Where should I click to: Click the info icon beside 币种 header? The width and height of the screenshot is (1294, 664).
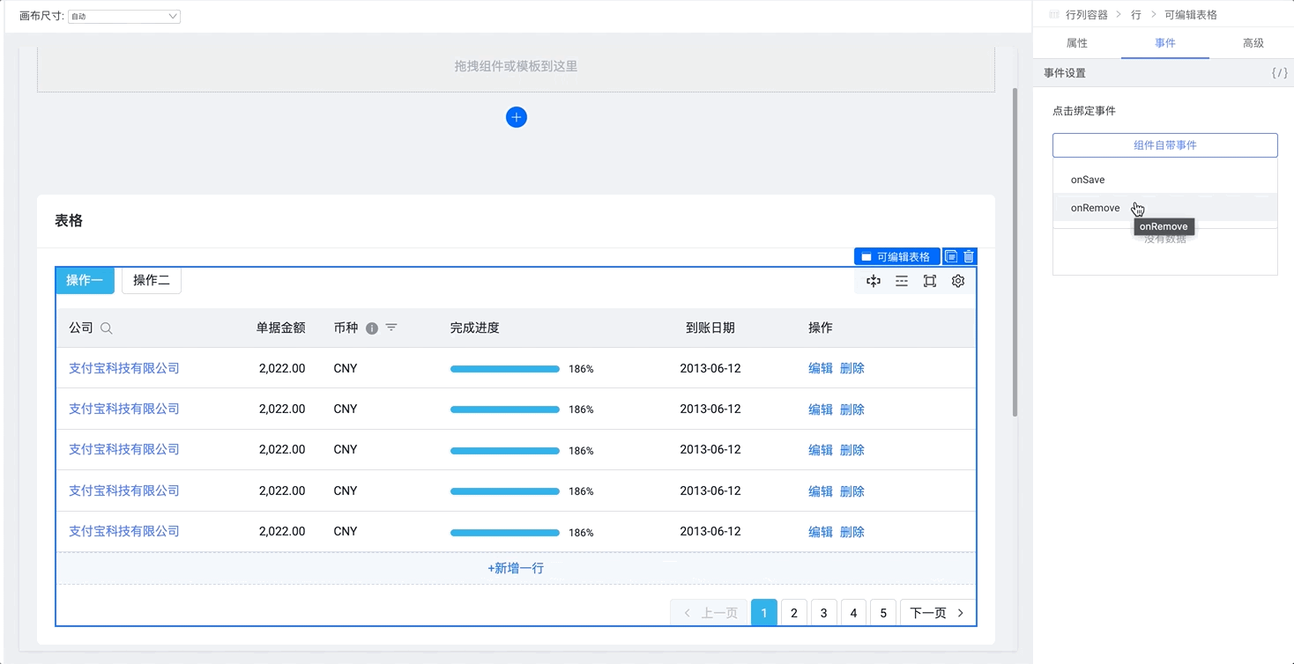pos(372,328)
